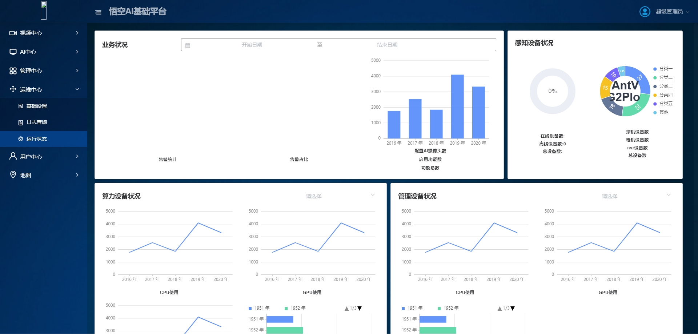Expand the 视频中心 menu chevron
Screen dimensions: 698x334
coord(77,33)
